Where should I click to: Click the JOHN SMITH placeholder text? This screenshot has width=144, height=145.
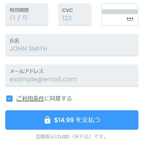tap(28, 49)
